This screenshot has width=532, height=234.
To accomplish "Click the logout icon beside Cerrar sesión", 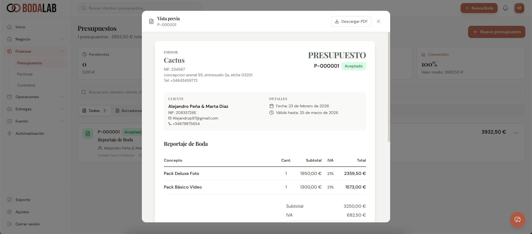I will point(9,224).
